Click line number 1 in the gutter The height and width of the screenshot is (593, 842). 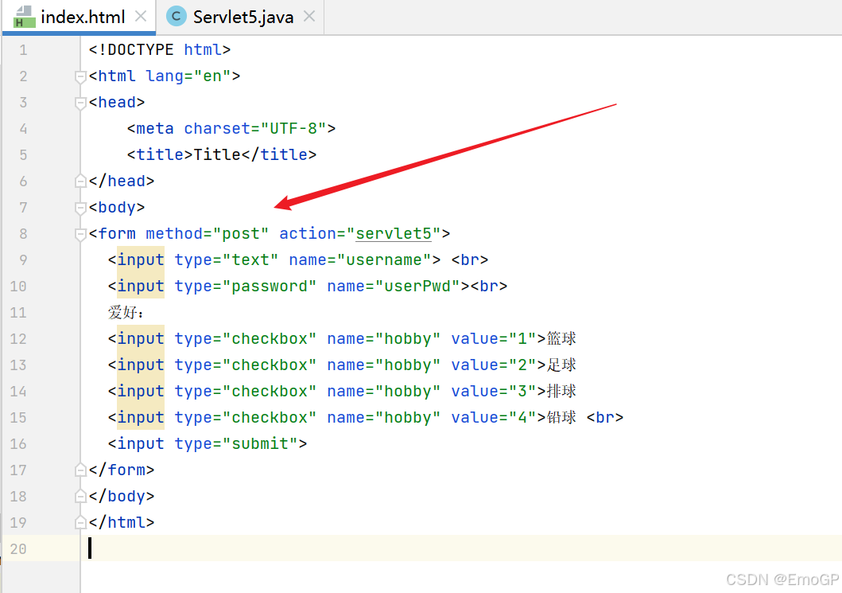[23, 50]
